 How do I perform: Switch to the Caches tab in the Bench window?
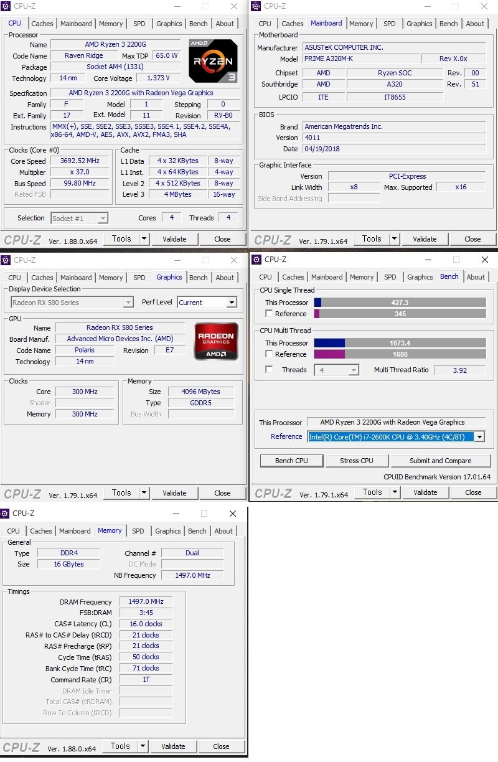coord(293,277)
